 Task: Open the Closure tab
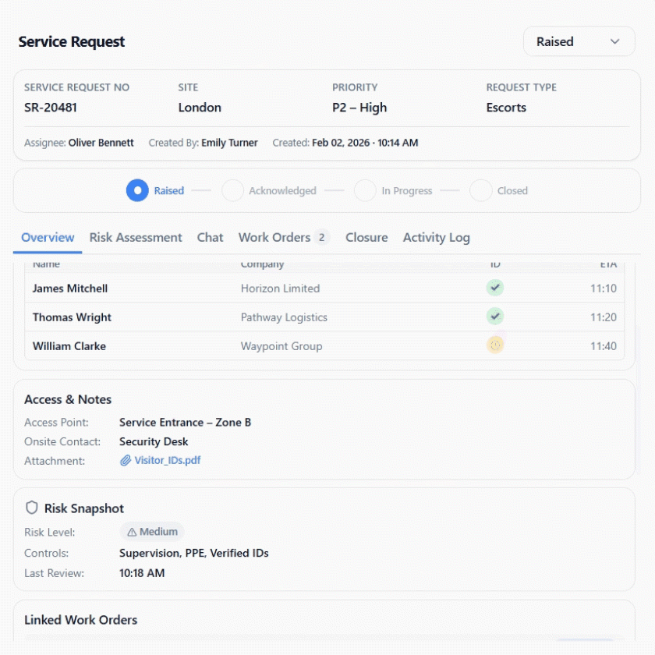click(366, 237)
